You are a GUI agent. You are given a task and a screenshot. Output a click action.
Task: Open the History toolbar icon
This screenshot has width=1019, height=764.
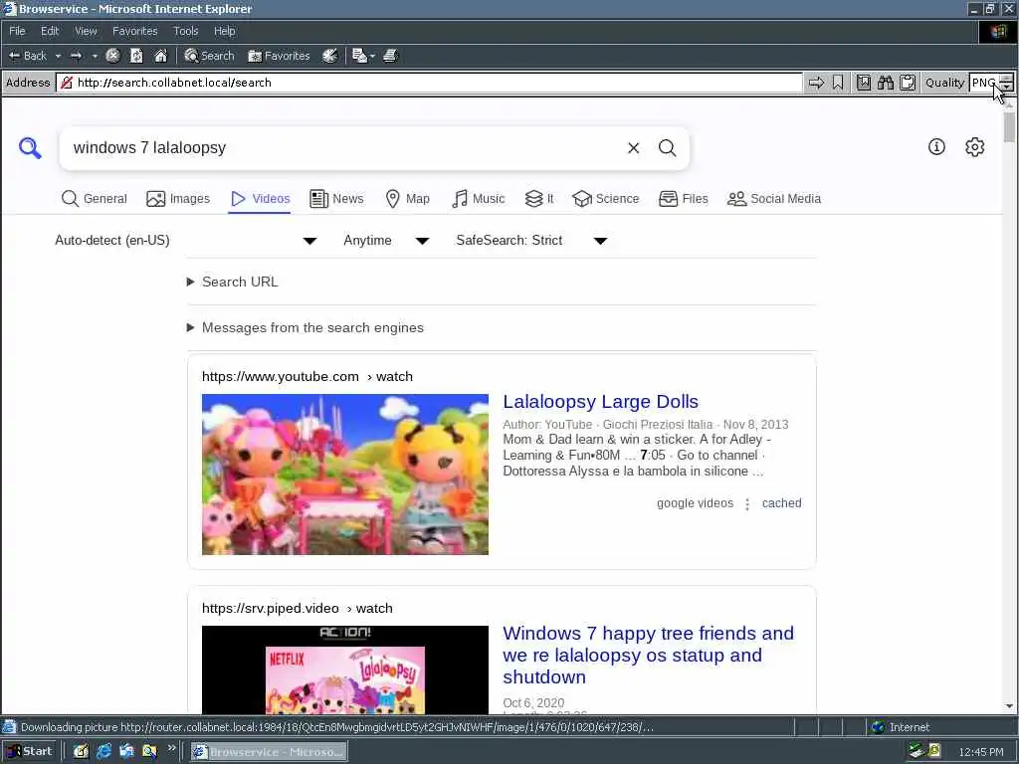point(330,56)
